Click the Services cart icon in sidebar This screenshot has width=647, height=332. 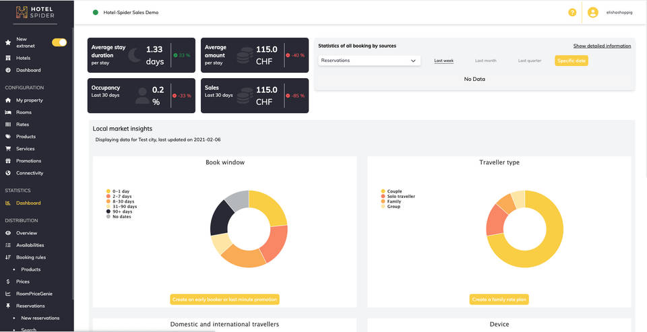point(8,149)
